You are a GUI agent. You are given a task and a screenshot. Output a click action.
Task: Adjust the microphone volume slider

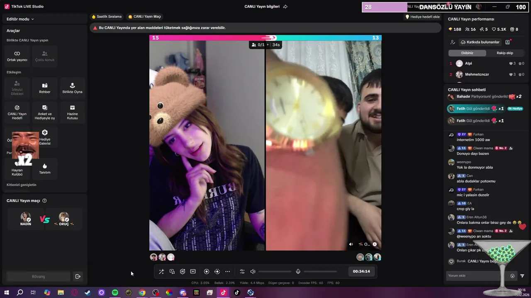[320, 272]
